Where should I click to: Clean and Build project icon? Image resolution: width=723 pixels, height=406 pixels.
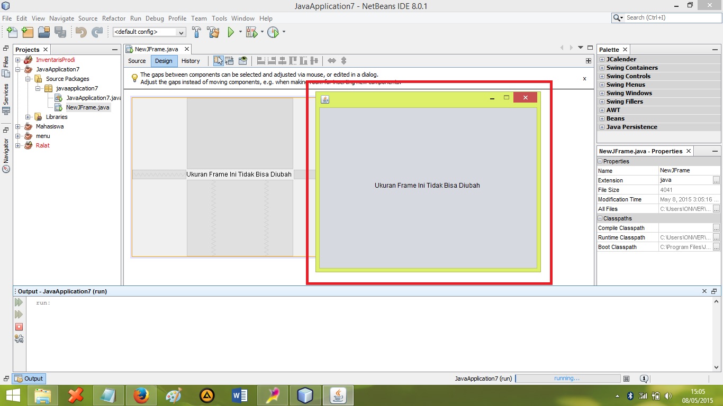point(213,32)
